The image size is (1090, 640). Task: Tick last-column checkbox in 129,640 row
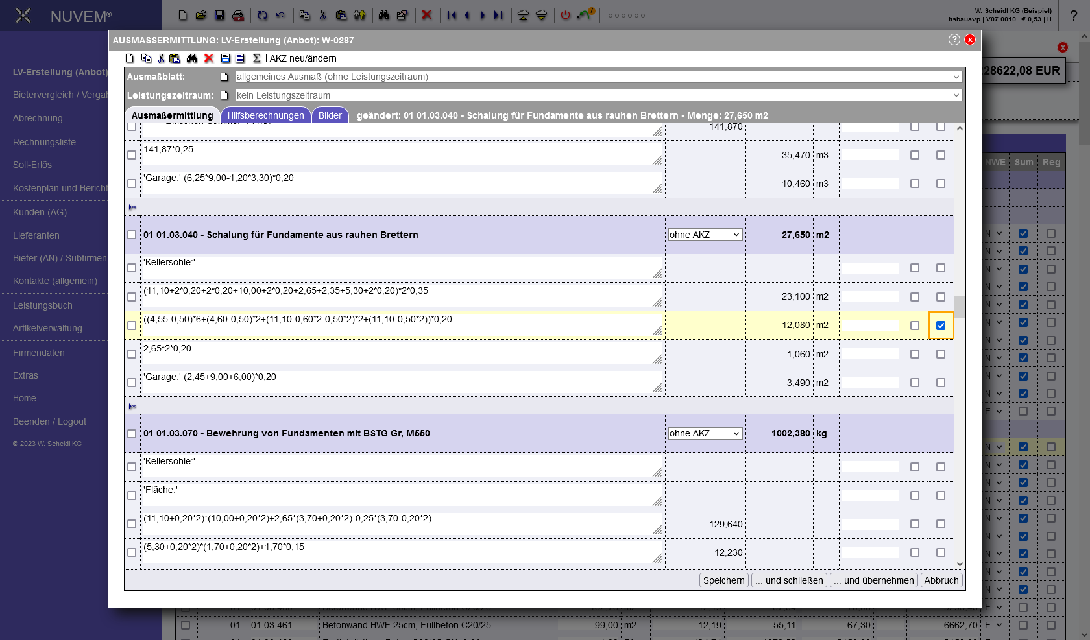941,524
